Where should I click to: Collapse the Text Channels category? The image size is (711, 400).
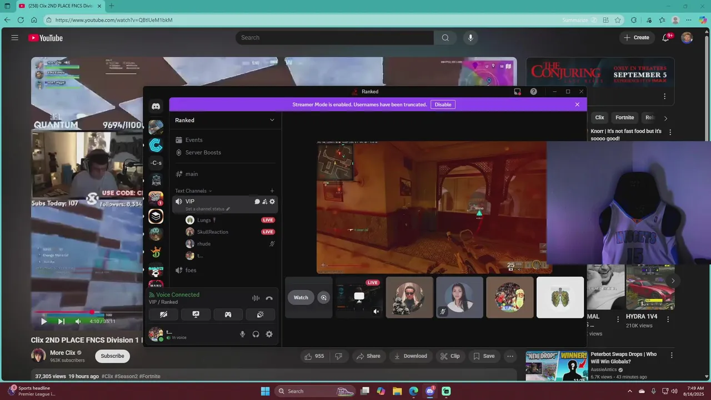(x=193, y=191)
